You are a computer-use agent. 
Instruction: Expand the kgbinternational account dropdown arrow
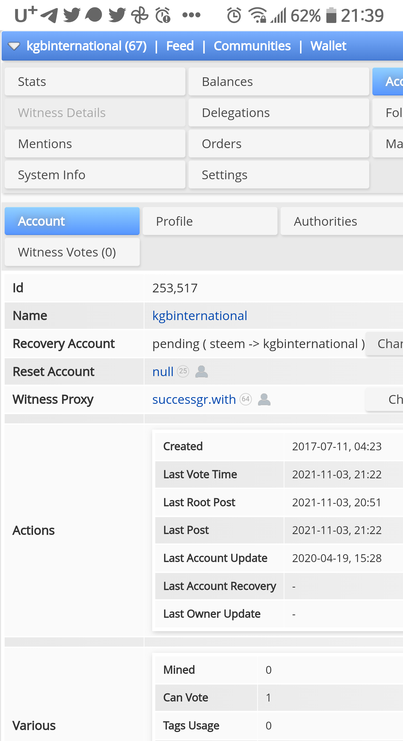(x=14, y=46)
